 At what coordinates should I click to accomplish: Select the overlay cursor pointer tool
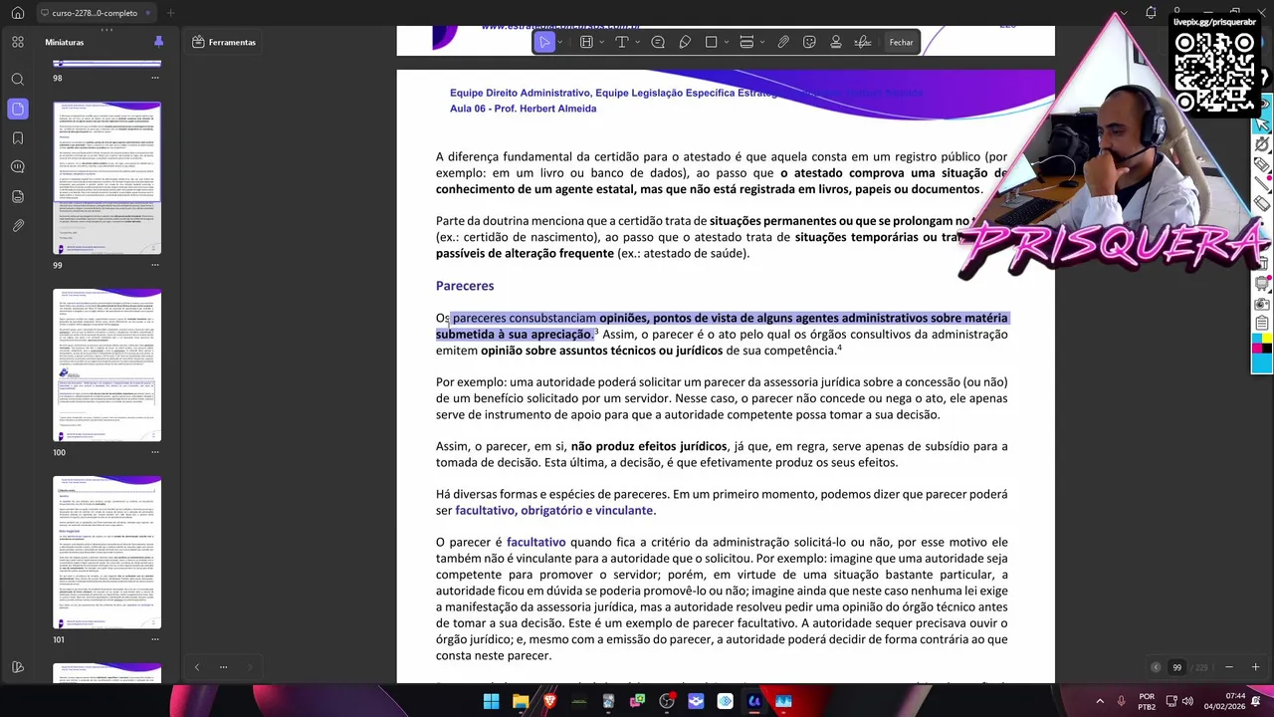[1262, 123]
